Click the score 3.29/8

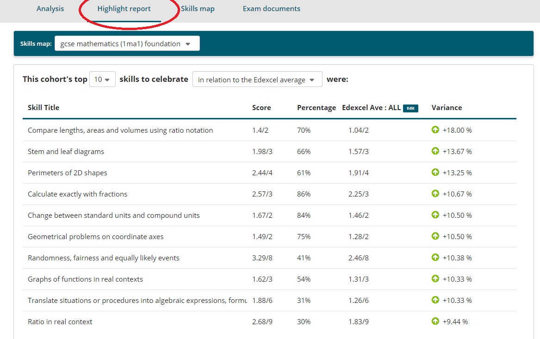(x=262, y=258)
